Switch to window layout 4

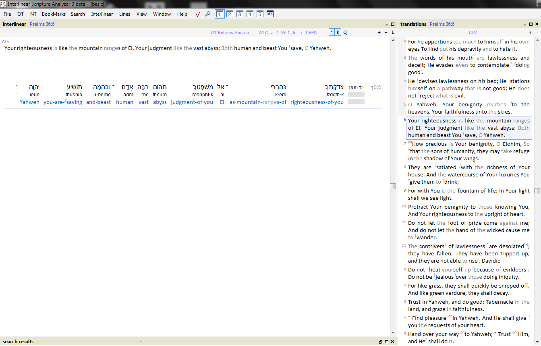coord(250,14)
